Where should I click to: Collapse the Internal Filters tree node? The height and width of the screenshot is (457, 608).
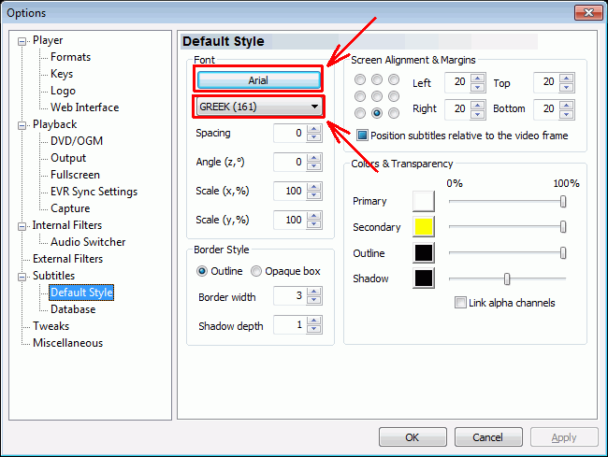pos(22,226)
